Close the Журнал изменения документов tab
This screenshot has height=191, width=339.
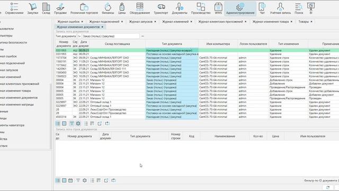pos(102,27)
